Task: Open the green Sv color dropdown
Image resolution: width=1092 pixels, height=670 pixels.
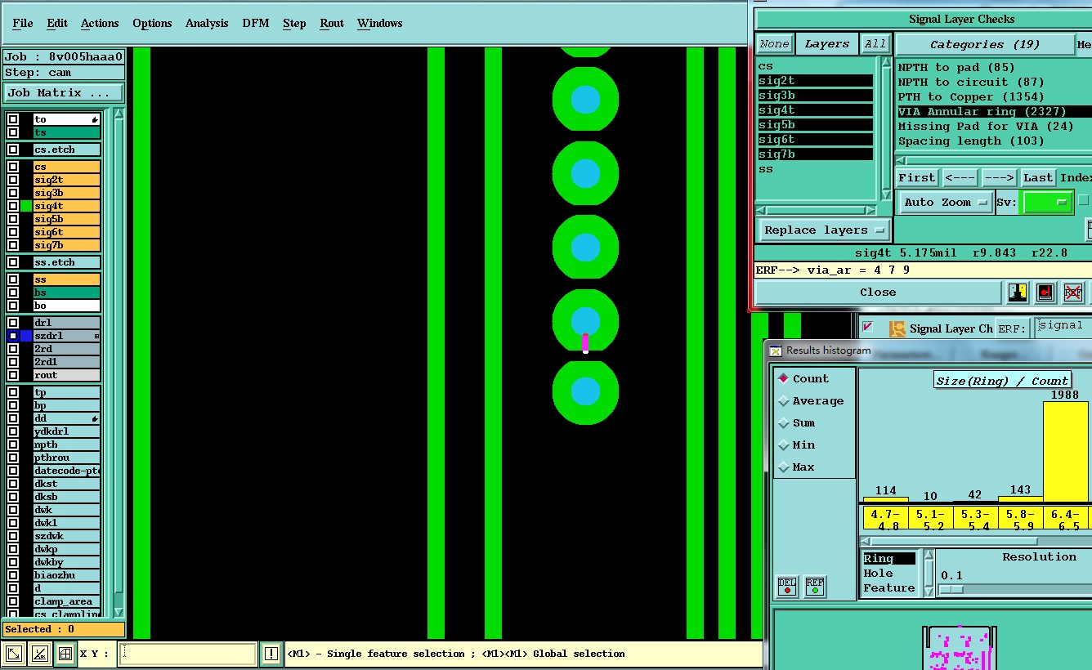Action: click(x=1048, y=202)
